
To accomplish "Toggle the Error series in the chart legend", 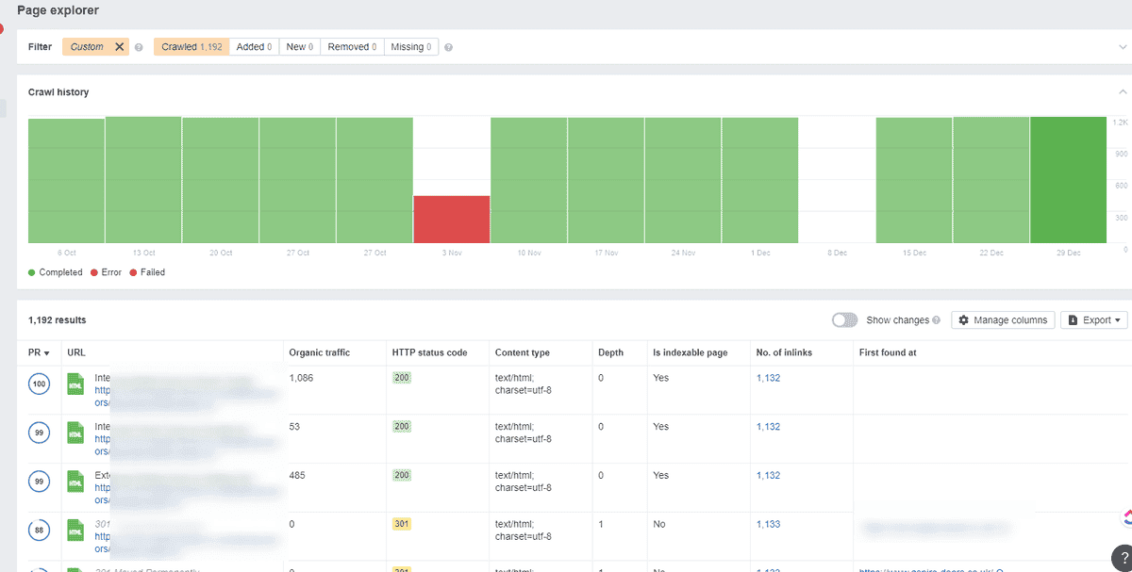I will 107,272.
